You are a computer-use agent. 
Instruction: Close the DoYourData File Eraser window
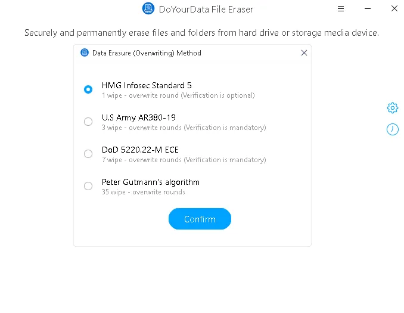point(394,8)
